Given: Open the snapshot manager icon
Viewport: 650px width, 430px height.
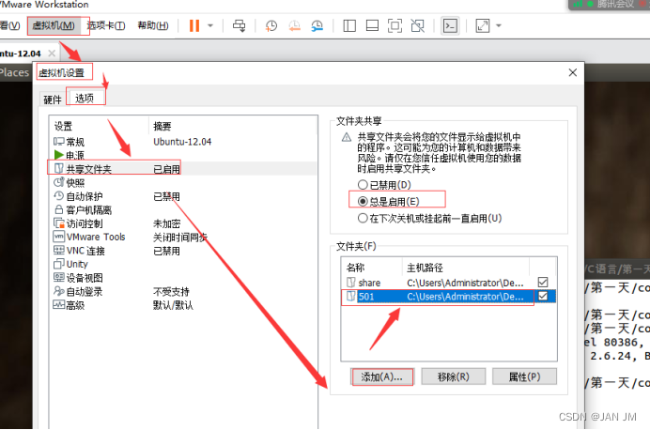Looking at the screenshot, I should [x=317, y=25].
